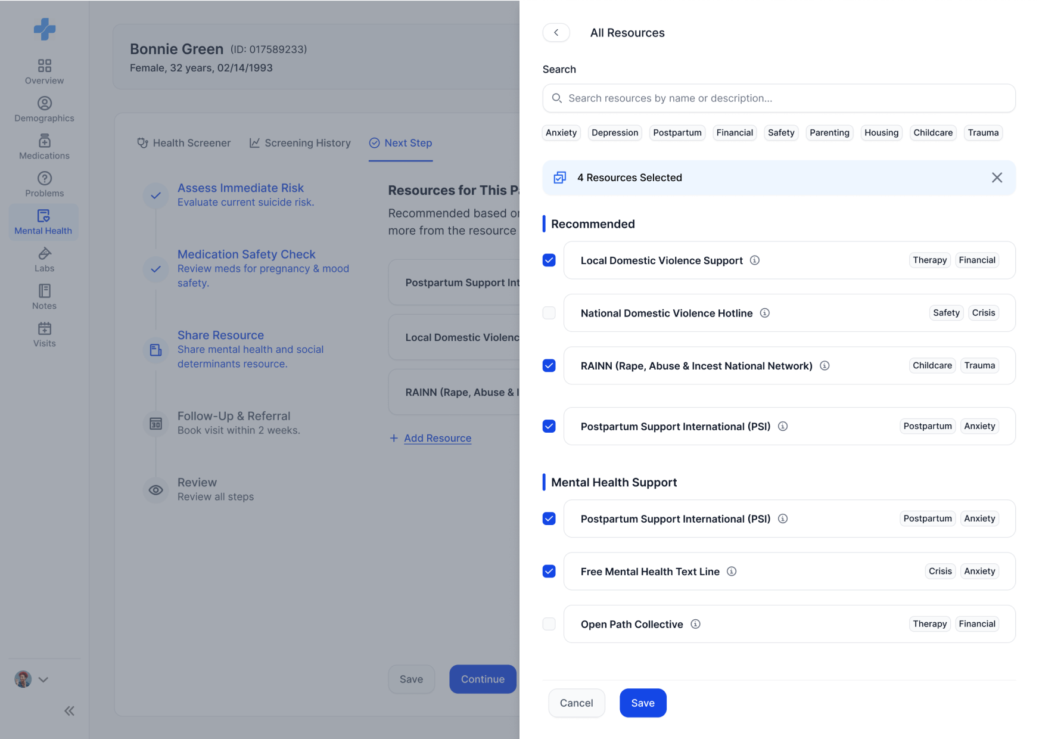This screenshot has width=1039, height=739.
Task: Go back with the All Resources chevron
Action: [x=556, y=32]
